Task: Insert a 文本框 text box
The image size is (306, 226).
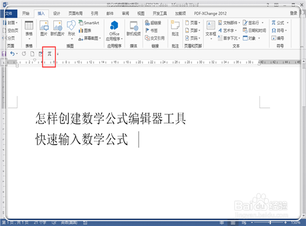Action: [x=211, y=30]
